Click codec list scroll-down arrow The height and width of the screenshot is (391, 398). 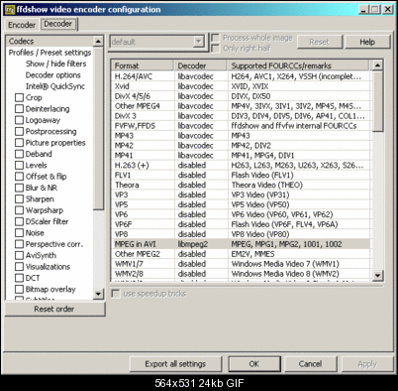(377, 275)
